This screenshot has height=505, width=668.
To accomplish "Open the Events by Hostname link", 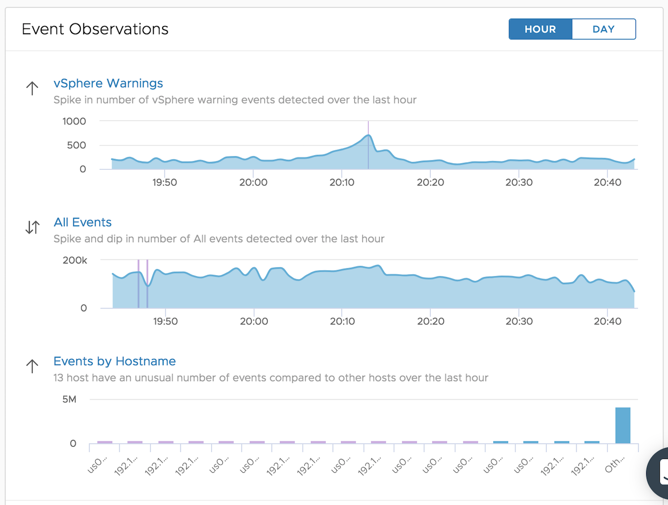I will click(x=114, y=361).
